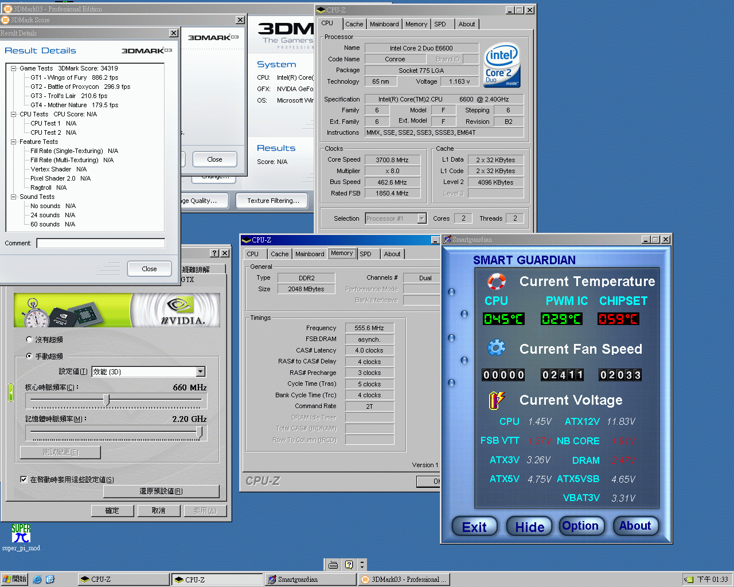
Task: Select the 沒有超頻 (no overclock) radio button
Action: click(x=29, y=339)
